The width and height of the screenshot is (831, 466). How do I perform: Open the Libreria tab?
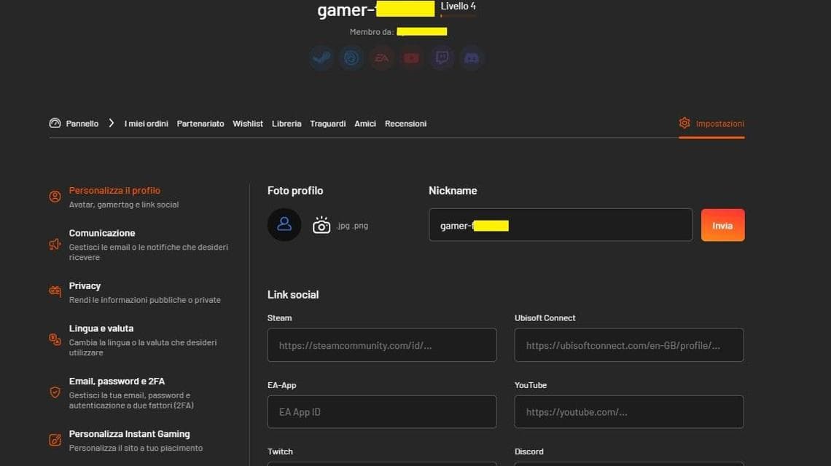click(x=286, y=123)
